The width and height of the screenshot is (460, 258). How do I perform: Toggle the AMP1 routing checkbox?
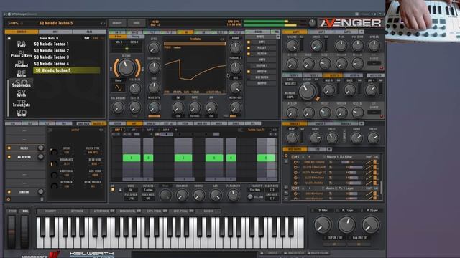pyautogui.click(x=249, y=42)
